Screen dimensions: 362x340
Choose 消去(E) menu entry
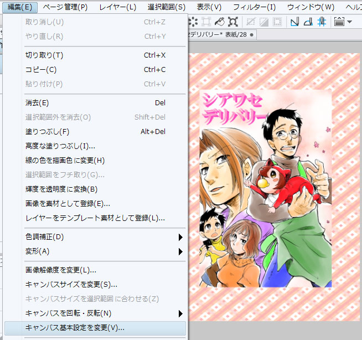click(x=95, y=103)
